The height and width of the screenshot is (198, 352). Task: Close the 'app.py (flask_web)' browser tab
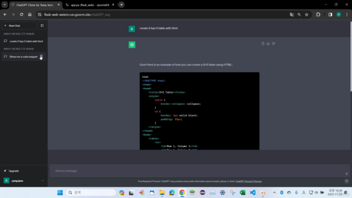coord(113,5)
